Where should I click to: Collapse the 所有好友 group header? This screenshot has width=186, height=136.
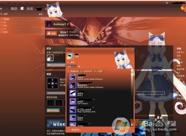[85, 71]
